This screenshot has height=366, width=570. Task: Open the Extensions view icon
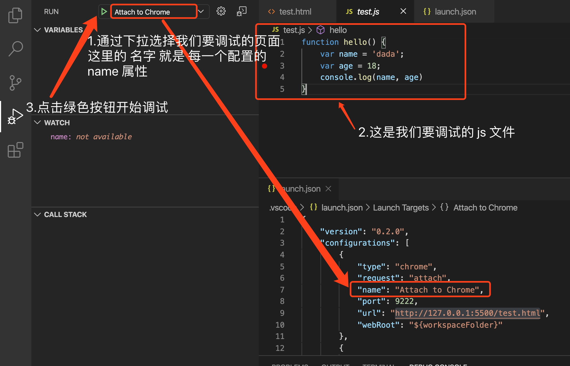tap(15, 150)
